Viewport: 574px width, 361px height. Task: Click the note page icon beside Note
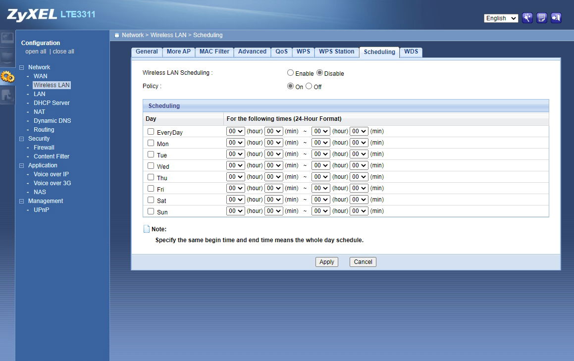[146, 229]
